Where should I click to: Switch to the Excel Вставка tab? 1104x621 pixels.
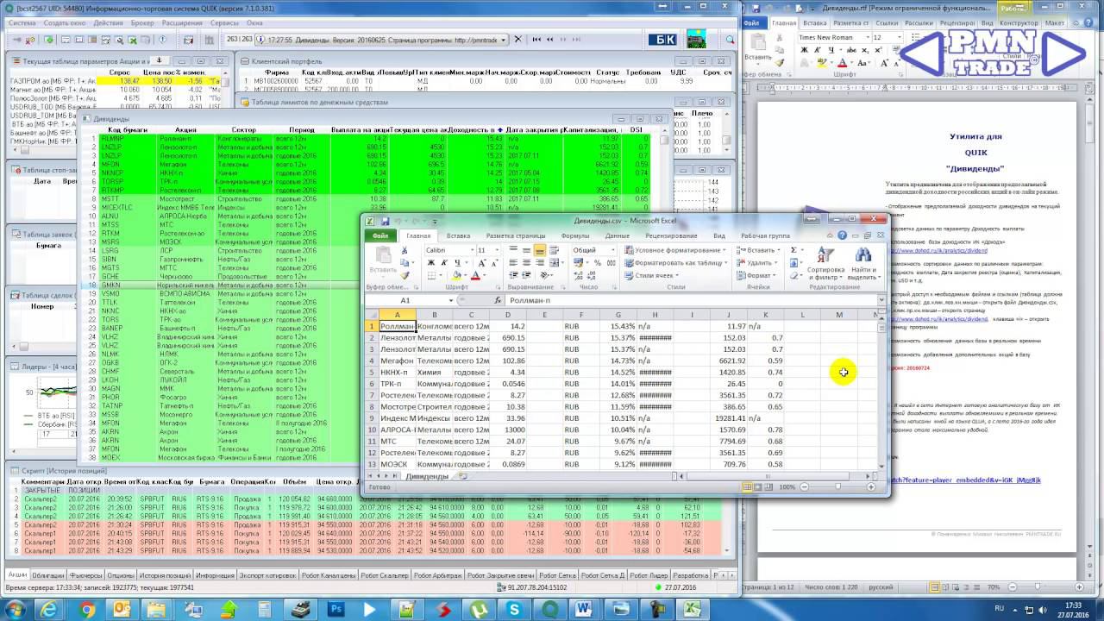click(458, 235)
